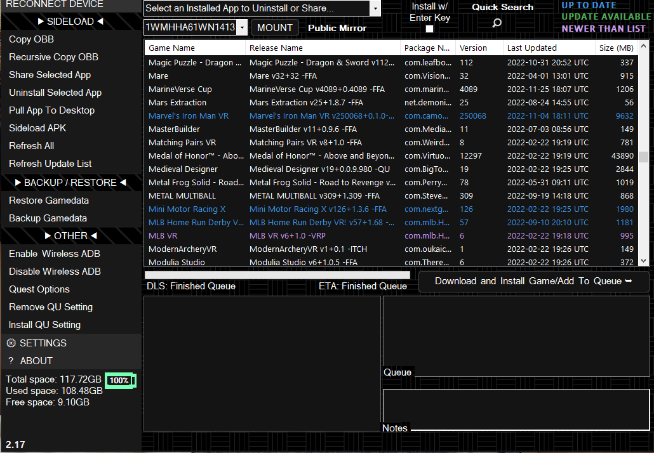Select Matching Pairs VR row
The height and width of the screenshot is (453, 654).
[391, 143]
